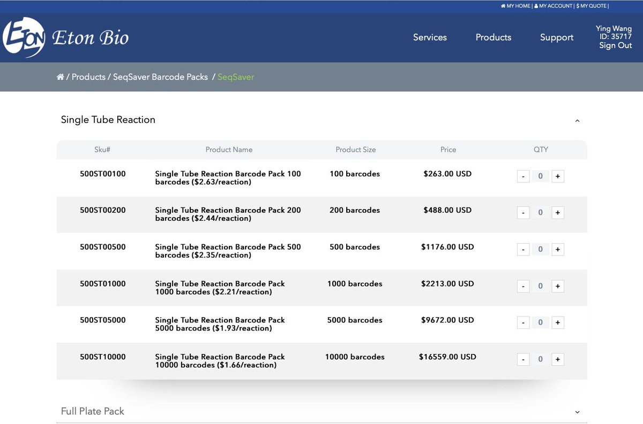Click the $16559.00 USD price

(447, 357)
